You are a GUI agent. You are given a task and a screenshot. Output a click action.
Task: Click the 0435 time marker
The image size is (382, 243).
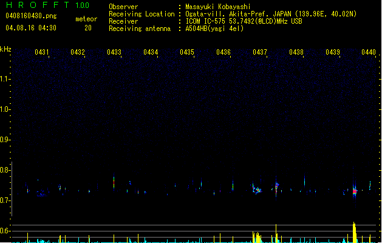point(187,52)
